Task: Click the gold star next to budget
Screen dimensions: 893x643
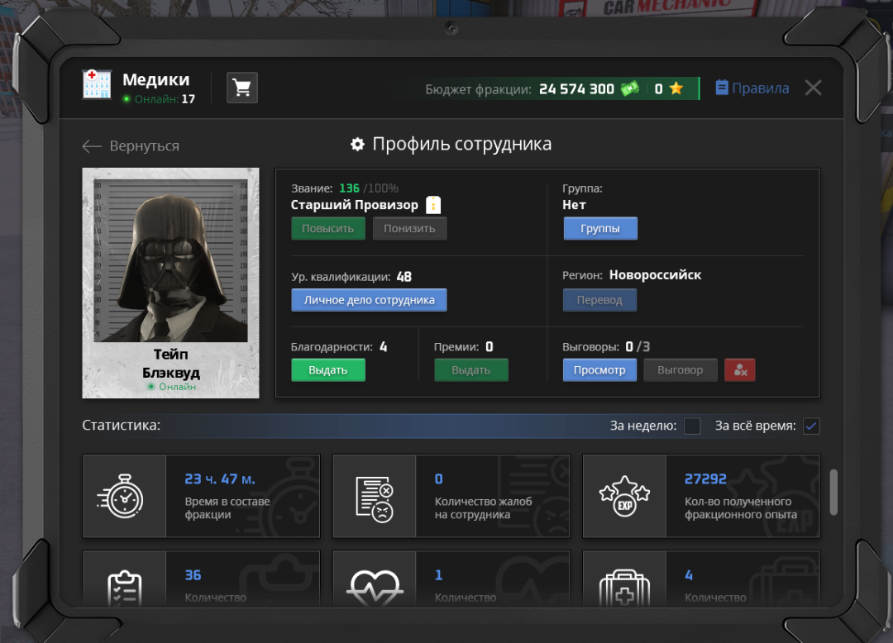Action: pyautogui.click(x=676, y=88)
